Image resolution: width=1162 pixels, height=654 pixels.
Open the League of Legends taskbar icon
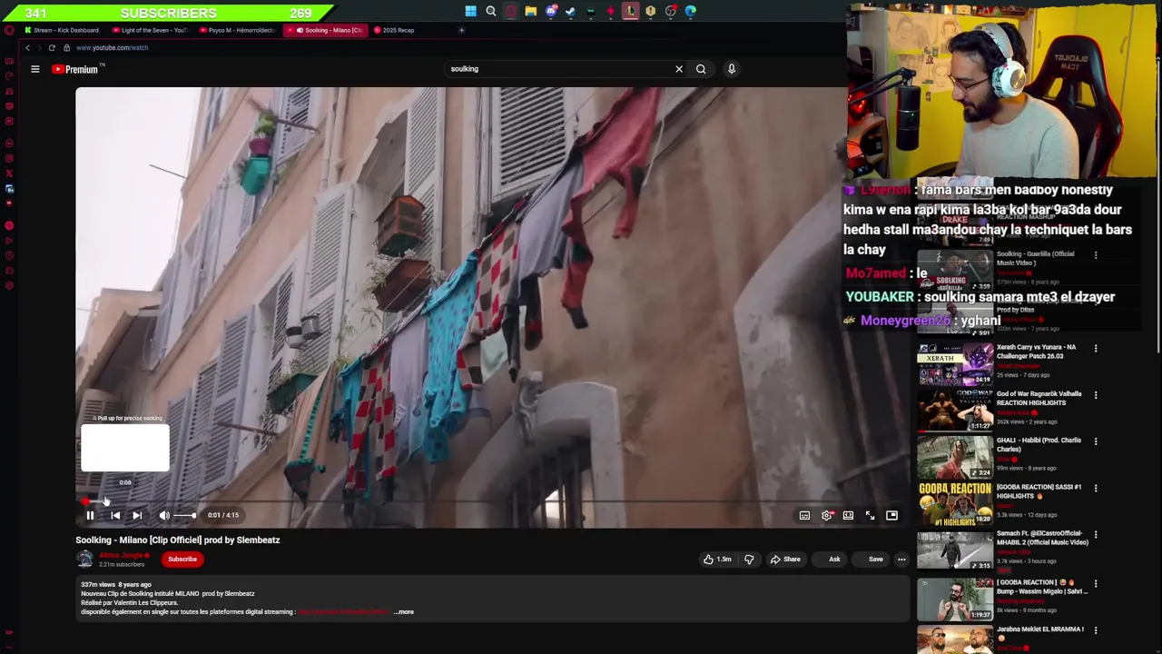coord(631,11)
